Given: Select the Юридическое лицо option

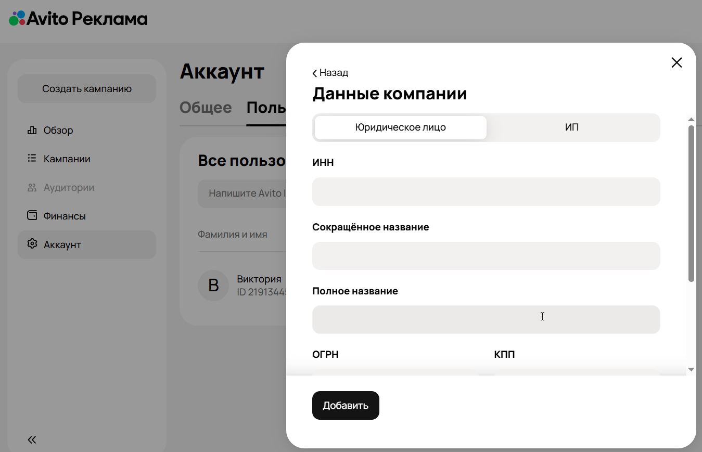Looking at the screenshot, I should 401,127.
